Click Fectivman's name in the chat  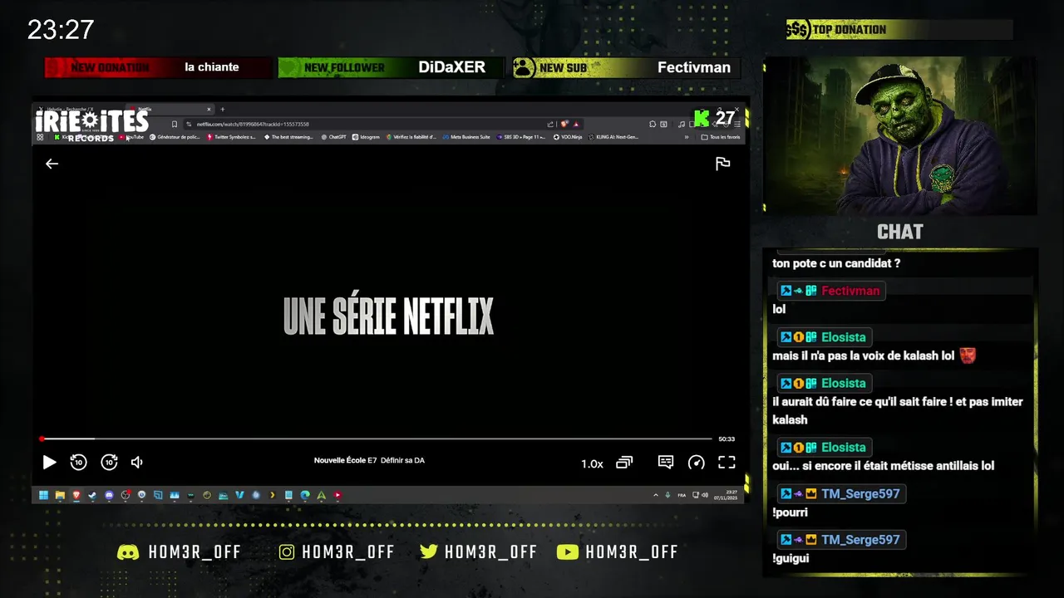(x=850, y=291)
